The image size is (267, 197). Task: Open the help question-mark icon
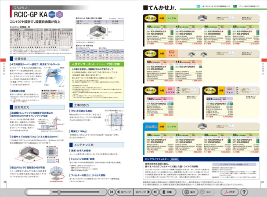click(x=244, y=192)
